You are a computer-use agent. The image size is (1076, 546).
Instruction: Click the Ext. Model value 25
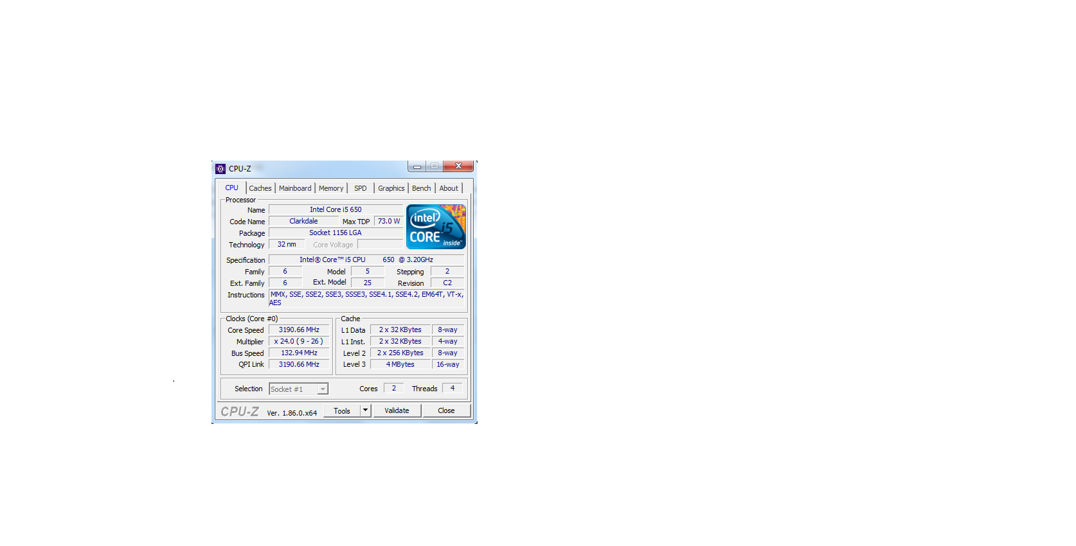(x=368, y=283)
